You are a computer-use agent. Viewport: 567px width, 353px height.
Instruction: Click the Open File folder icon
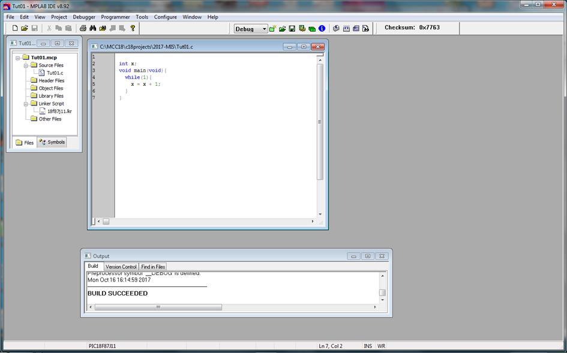coord(24,28)
